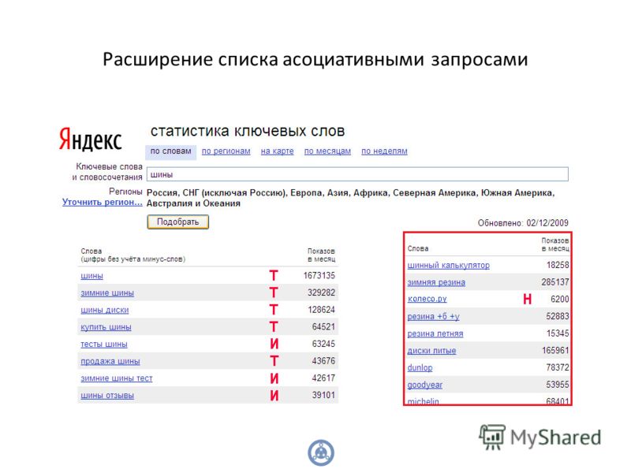Switch to 'по месяцам' tab
Viewport: 631px width, 473px height.
327,151
